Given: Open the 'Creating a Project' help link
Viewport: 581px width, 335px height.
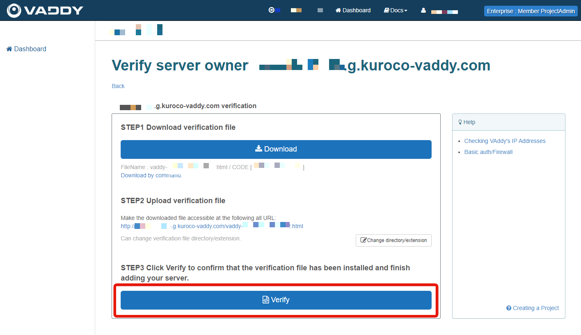Looking at the screenshot, I should [x=533, y=308].
